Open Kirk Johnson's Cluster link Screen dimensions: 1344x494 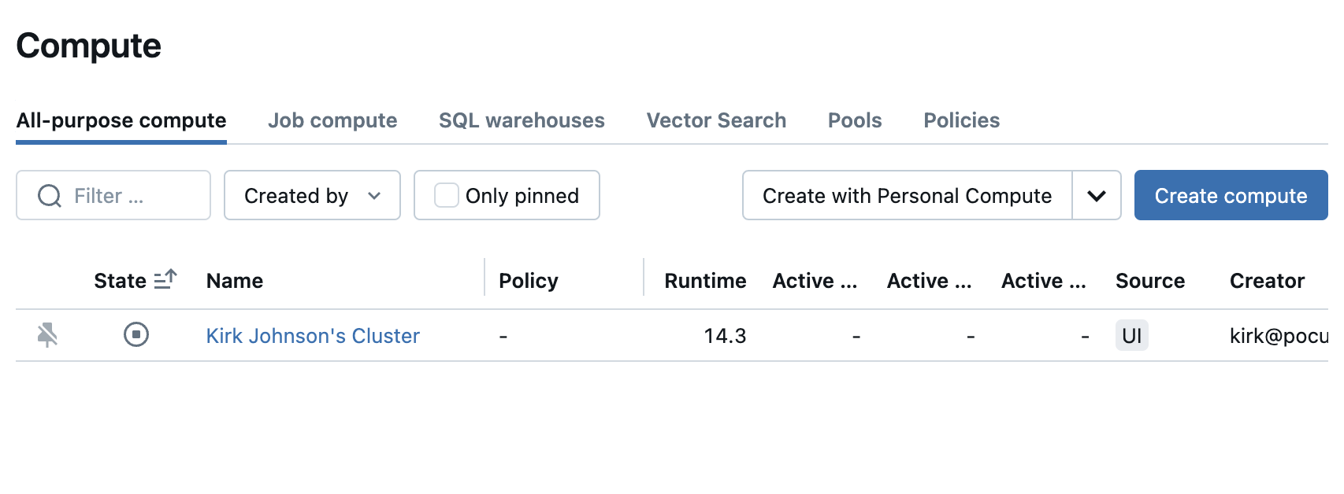coord(313,336)
